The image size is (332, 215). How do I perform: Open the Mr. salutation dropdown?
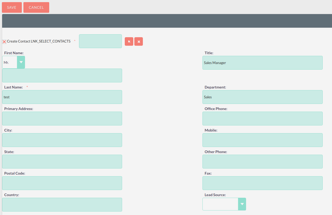14,62
